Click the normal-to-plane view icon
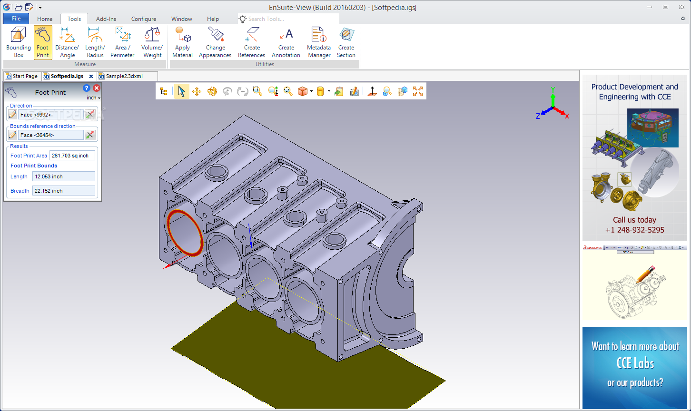691x411 pixels. pyautogui.click(x=372, y=91)
